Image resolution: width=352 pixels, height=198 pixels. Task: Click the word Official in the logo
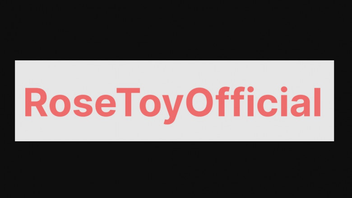click(x=253, y=102)
